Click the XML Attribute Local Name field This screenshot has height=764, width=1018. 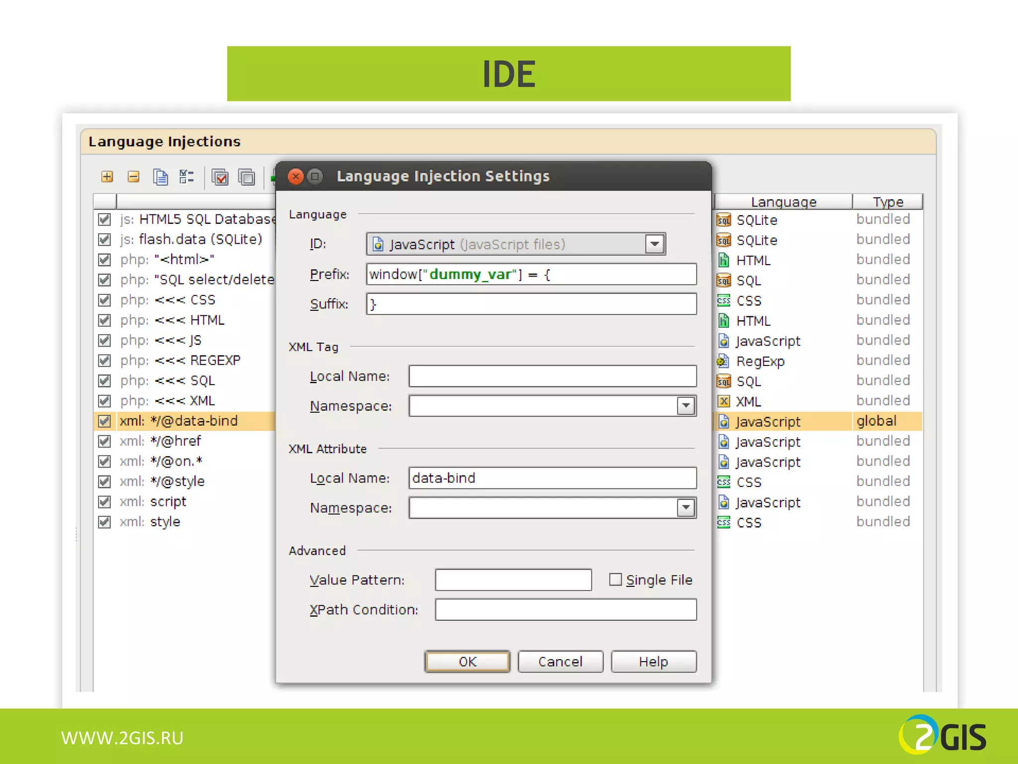[552, 478]
